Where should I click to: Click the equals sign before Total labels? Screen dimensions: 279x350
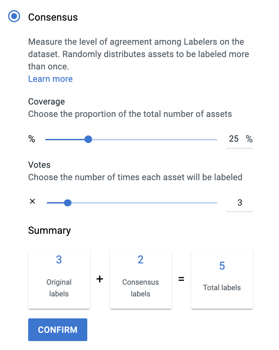pos(181,279)
